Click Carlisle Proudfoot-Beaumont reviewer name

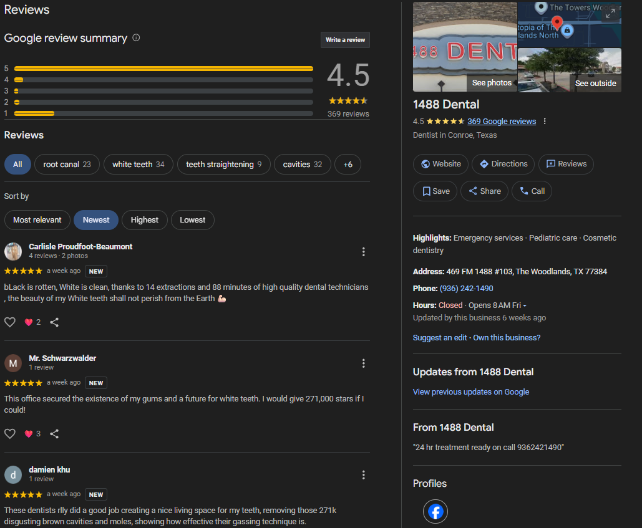[80, 247]
